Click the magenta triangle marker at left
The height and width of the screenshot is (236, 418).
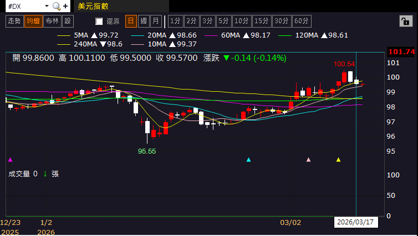pyautogui.click(x=9, y=160)
